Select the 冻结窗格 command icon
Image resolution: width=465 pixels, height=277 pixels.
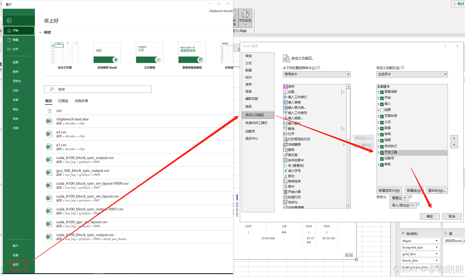coord(285,145)
